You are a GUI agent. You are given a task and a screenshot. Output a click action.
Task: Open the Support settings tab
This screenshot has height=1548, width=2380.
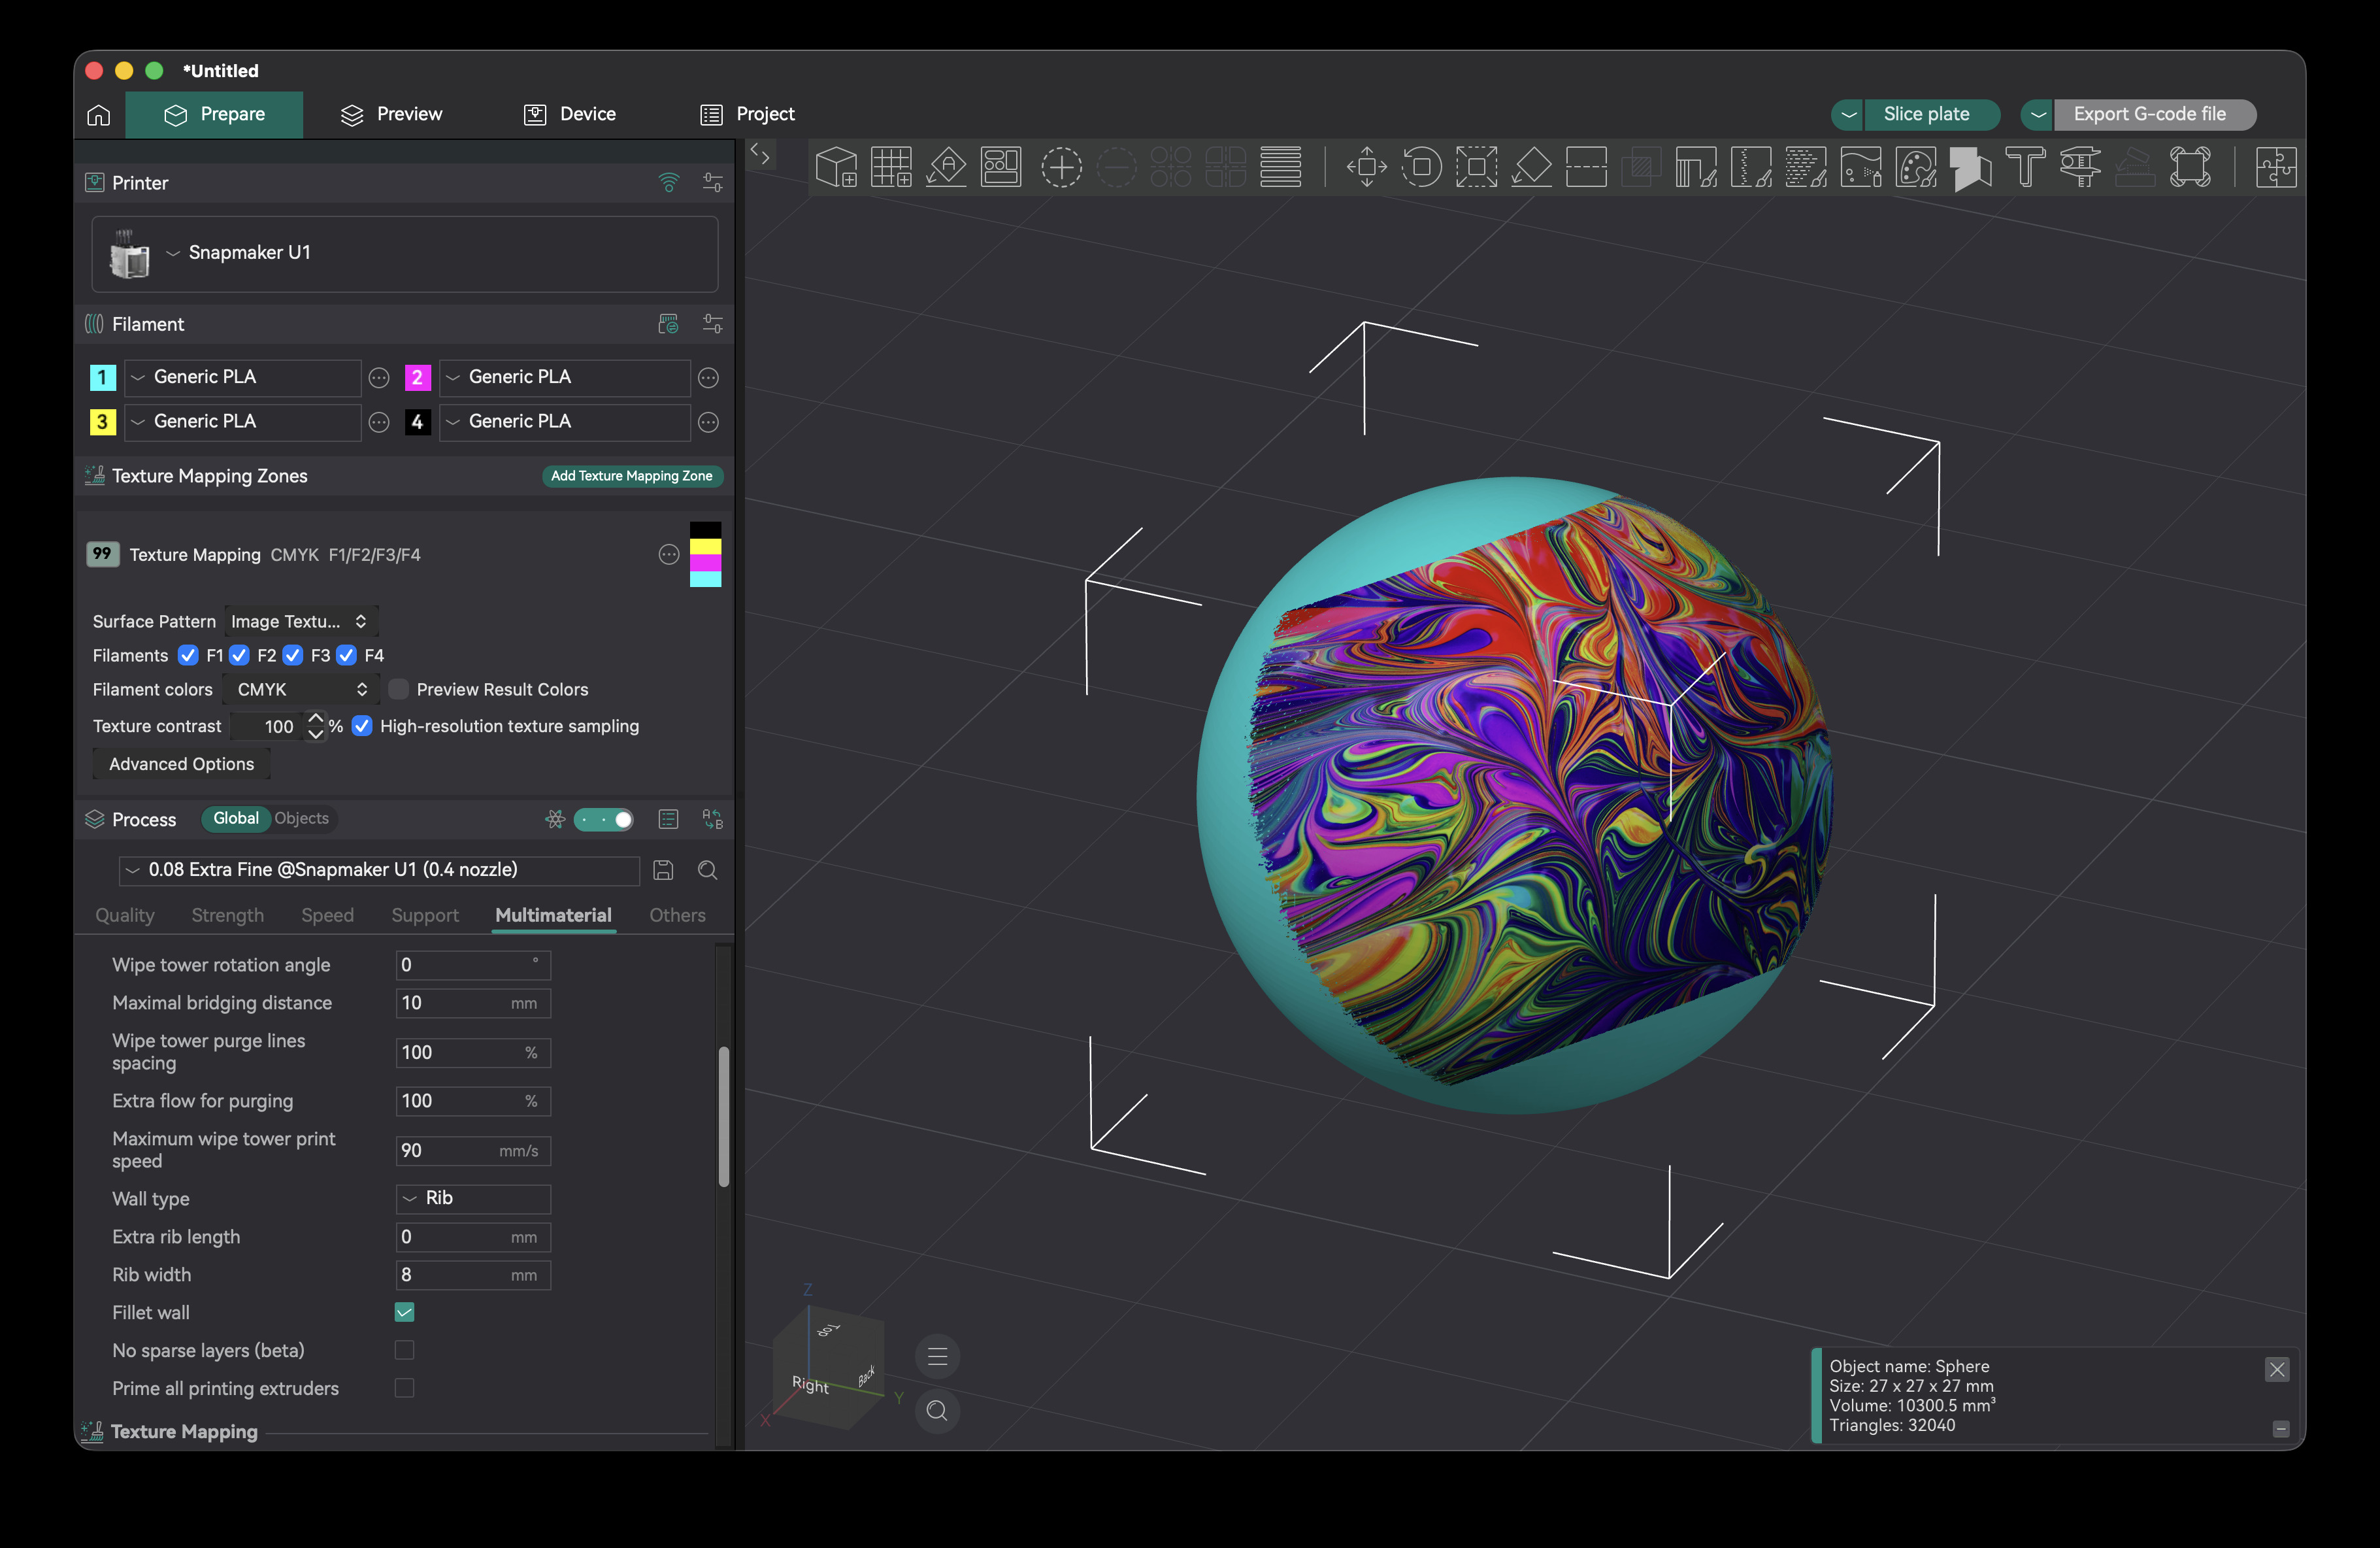tap(425, 916)
